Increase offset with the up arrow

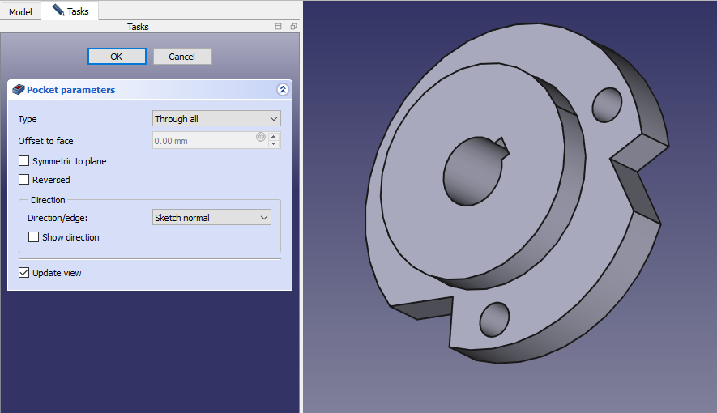(x=274, y=136)
